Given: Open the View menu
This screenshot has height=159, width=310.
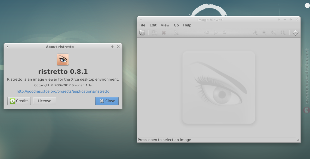Looking at the screenshot, I should pyautogui.click(x=165, y=25).
